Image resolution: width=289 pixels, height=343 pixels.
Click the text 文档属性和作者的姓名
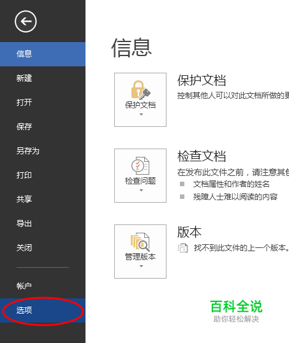point(231,184)
